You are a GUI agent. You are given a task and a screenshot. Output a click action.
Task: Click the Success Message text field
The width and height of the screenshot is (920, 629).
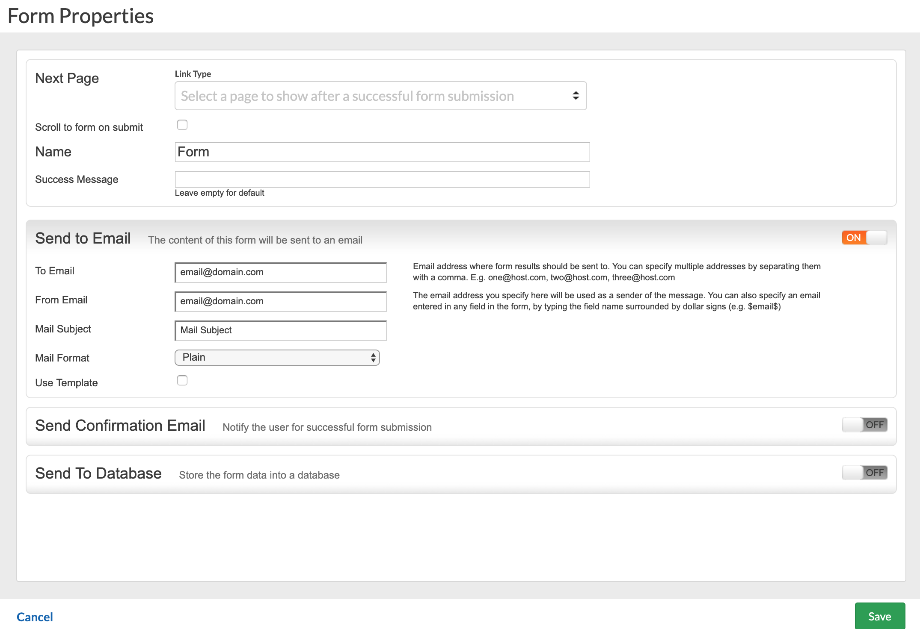(x=382, y=179)
